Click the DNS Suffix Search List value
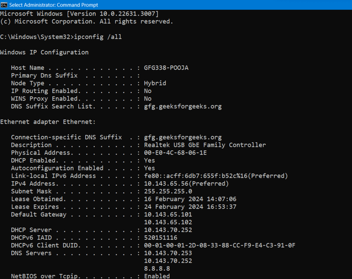 183,106
